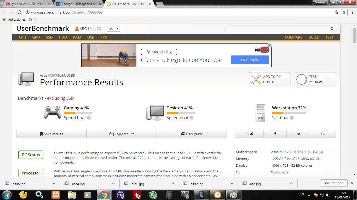
Task: Go to the FPS section
Action: tap(103, 37)
